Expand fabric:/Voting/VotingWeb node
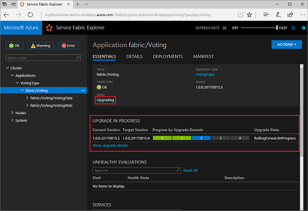 27,105
